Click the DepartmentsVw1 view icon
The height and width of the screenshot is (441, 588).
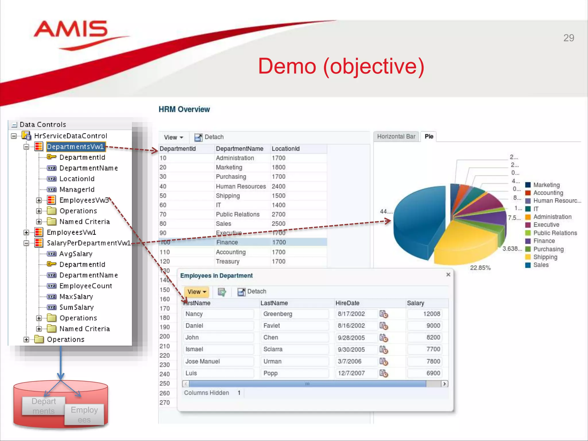39,146
